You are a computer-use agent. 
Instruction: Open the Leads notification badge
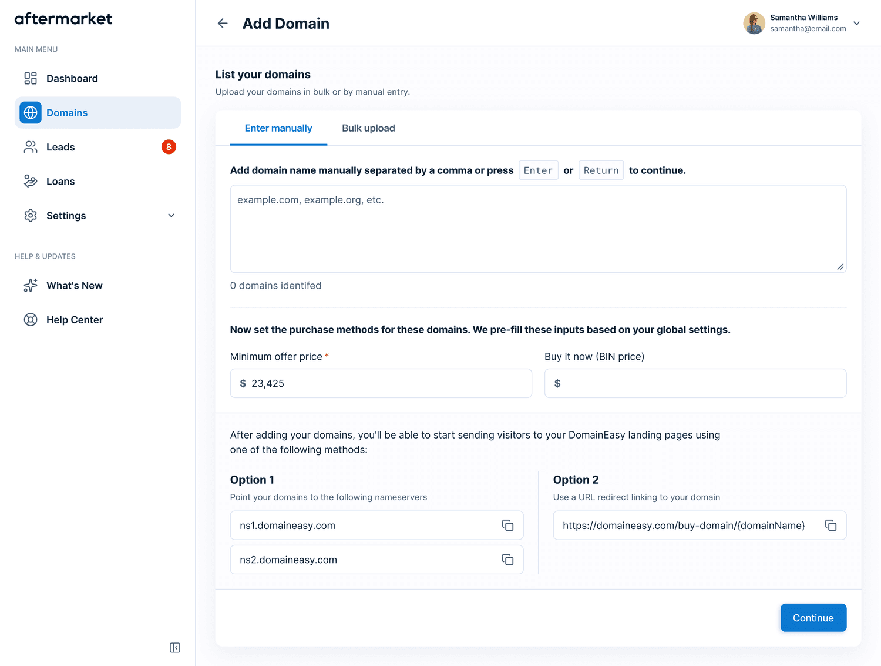(169, 147)
